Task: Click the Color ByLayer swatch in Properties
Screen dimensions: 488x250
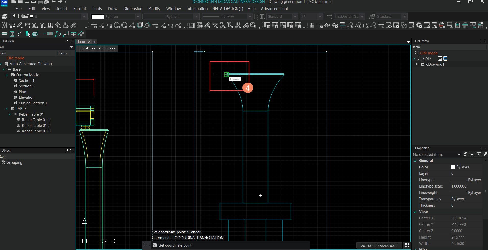Action: pyautogui.click(x=453, y=167)
